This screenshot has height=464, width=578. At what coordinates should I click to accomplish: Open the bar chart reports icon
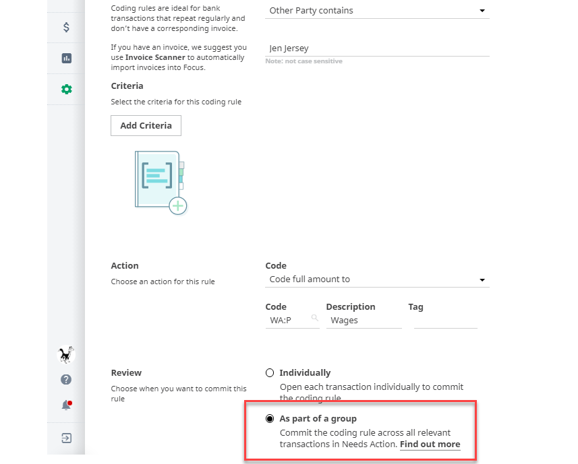coord(66,58)
